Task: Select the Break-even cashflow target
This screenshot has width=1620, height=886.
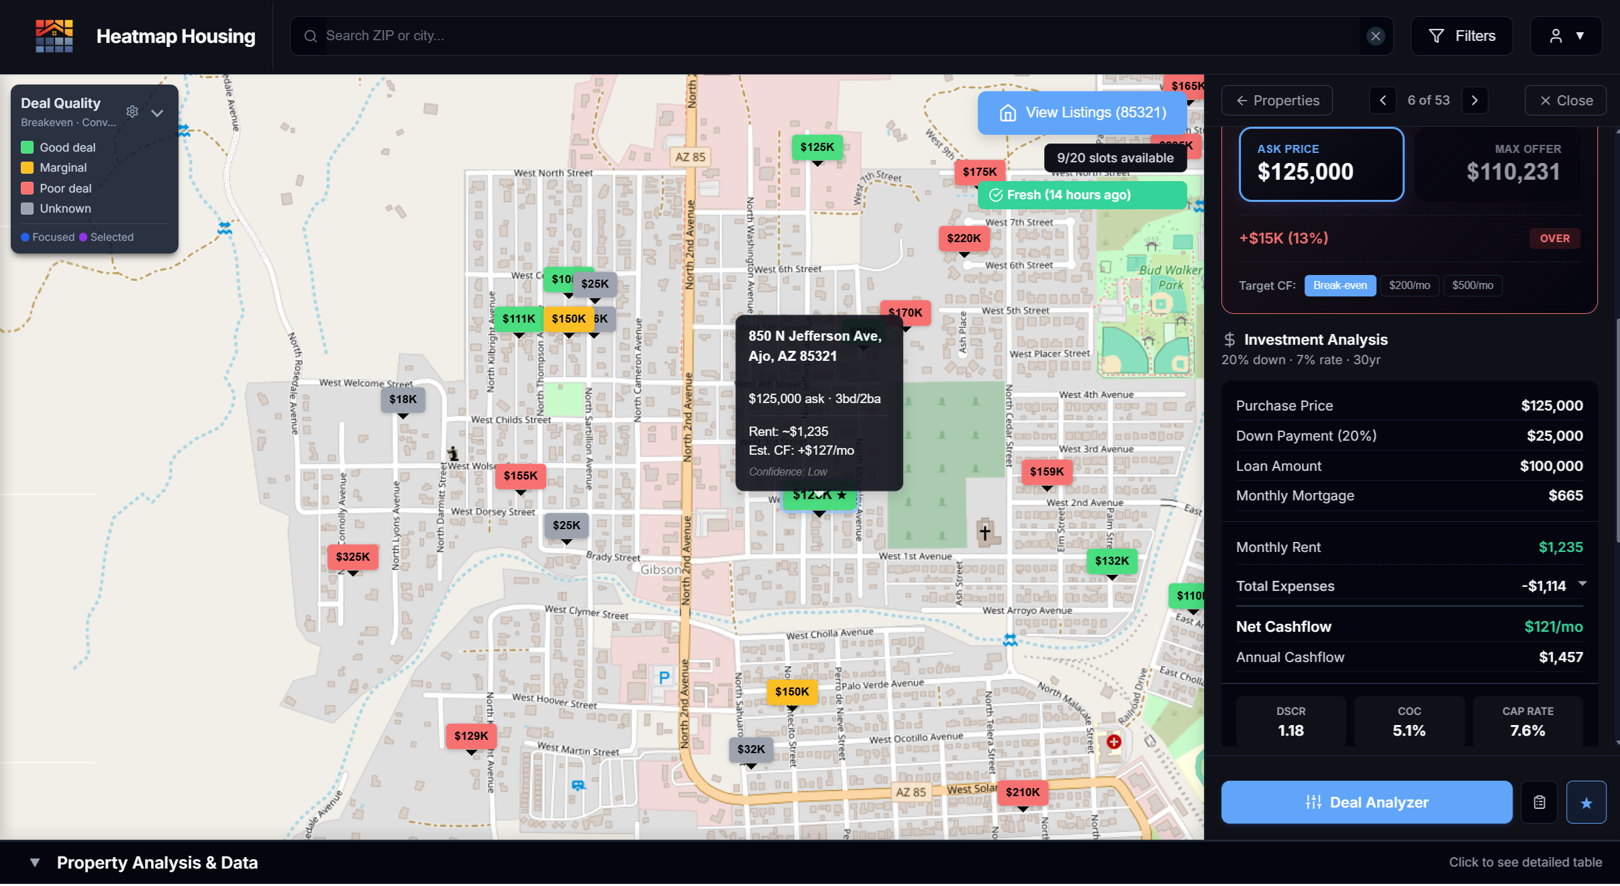Action: (x=1339, y=285)
